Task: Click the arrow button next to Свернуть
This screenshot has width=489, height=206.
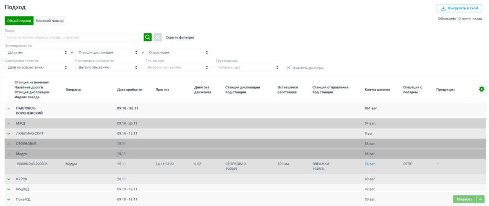Action: tap(481, 199)
